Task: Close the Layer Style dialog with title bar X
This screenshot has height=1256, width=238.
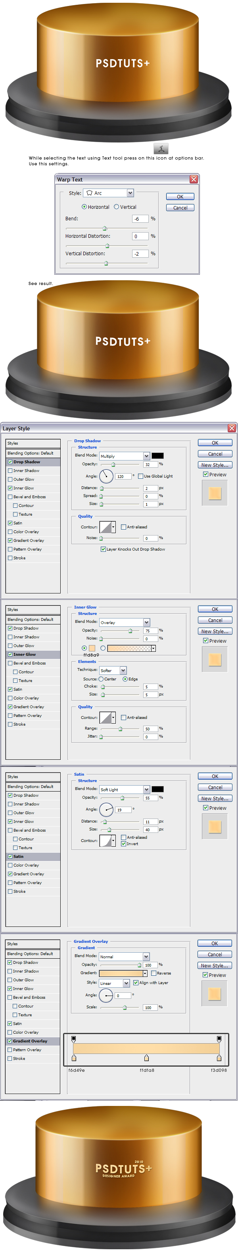Action: [x=232, y=428]
